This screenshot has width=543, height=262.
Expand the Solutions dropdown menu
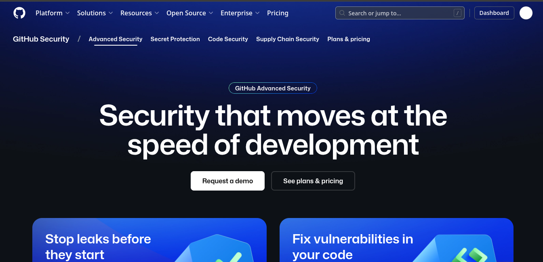pos(95,13)
